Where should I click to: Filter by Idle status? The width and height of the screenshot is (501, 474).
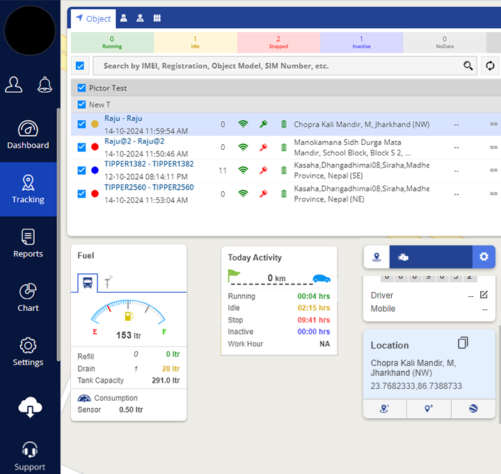tap(196, 43)
